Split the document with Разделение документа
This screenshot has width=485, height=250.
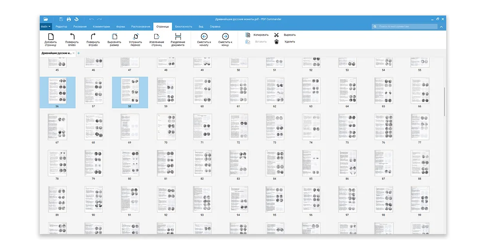pyautogui.click(x=178, y=40)
